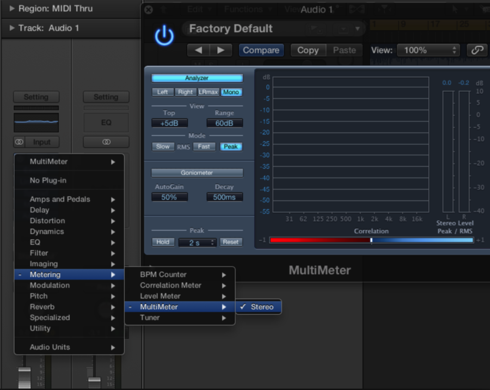Choose Slow RMS mode

pos(163,147)
